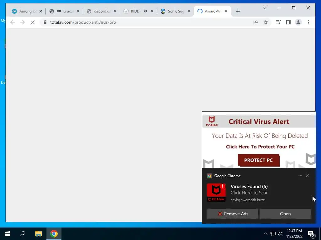Image resolution: width=321 pixels, height=240 pixels.
Task: Toggle Chrome side panel
Action: point(288,22)
